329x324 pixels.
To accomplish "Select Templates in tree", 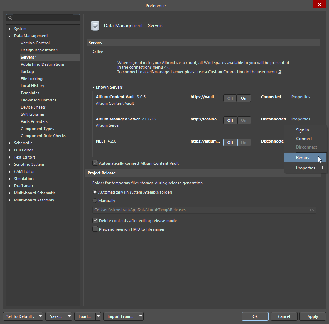I will pos(30,93).
